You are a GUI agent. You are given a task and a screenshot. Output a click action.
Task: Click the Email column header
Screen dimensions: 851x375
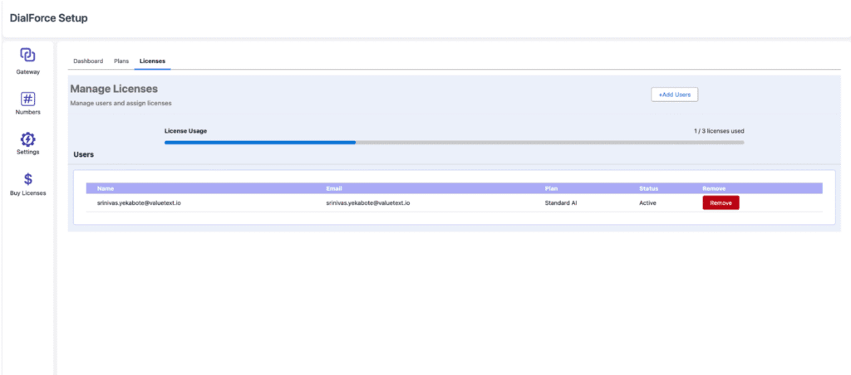[x=334, y=188]
